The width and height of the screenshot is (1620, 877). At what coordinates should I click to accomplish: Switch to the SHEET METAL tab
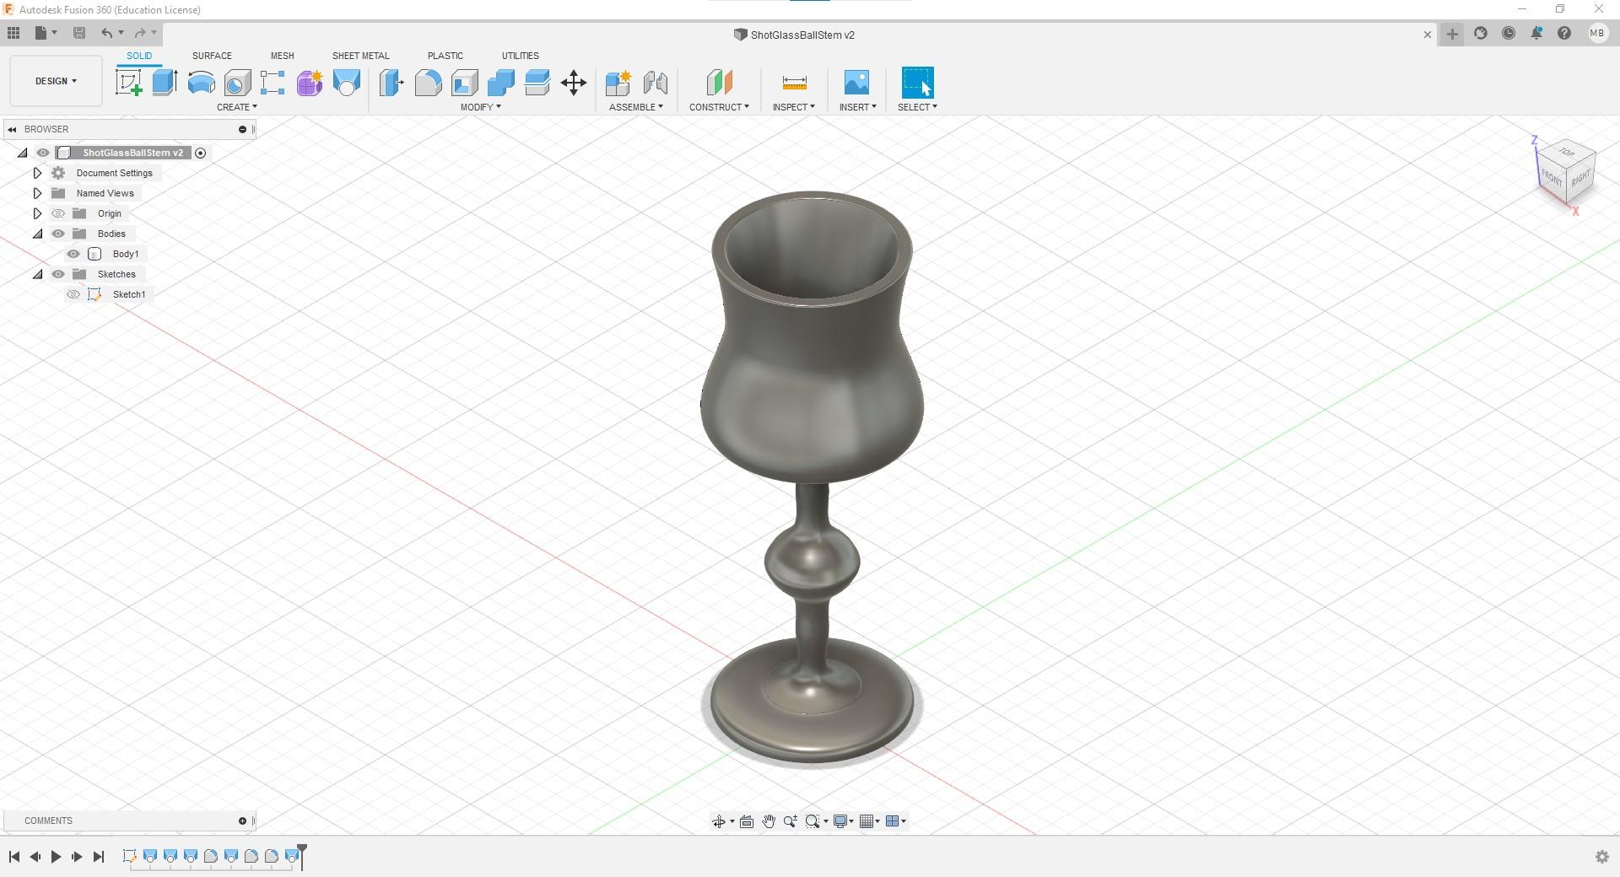pyautogui.click(x=361, y=56)
